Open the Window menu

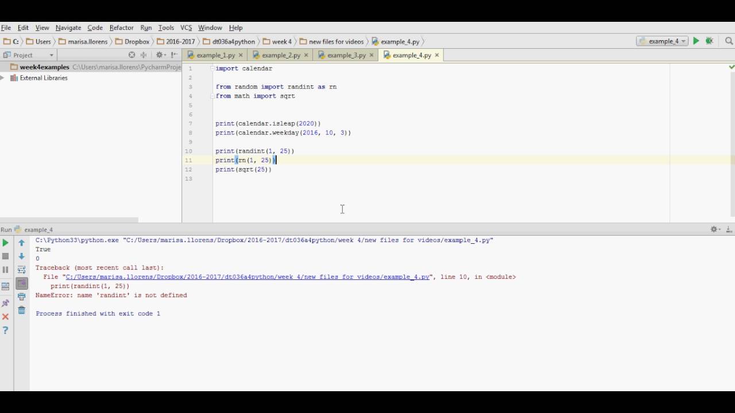[x=210, y=28]
